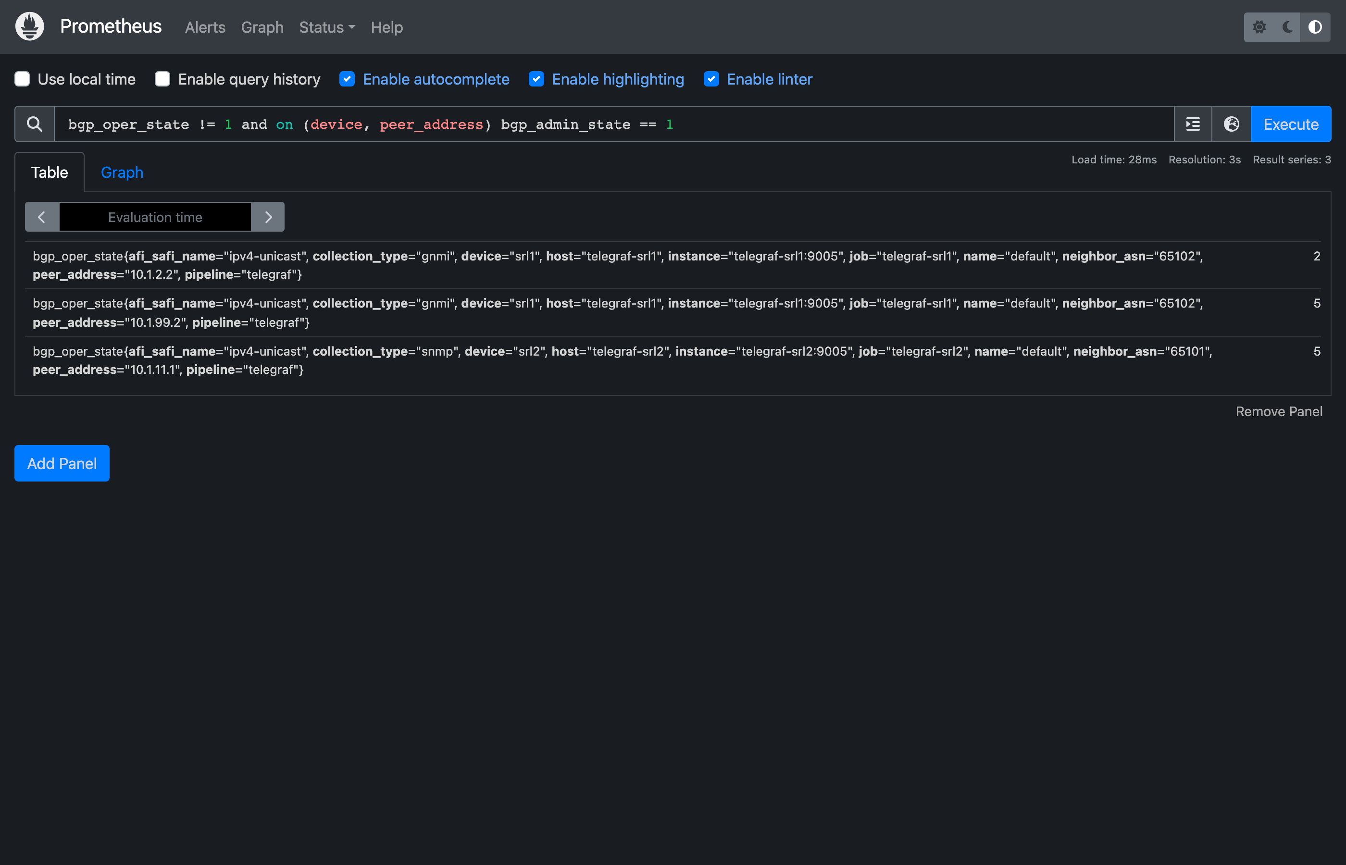Click the magnifier search icon beside the query

pos(35,124)
